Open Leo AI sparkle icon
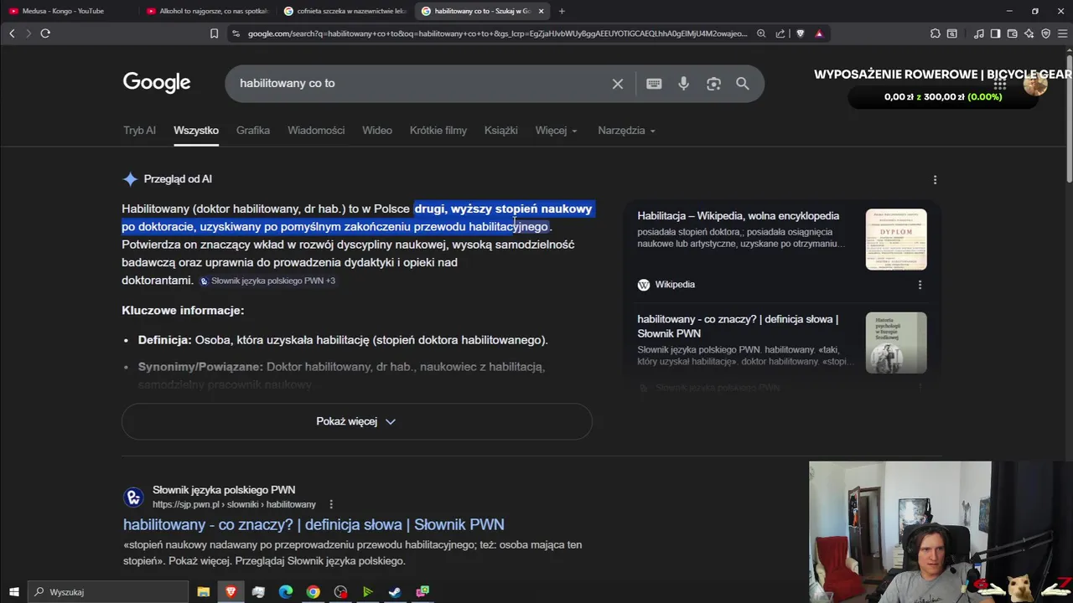The image size is (1073, 603). coord(1029,33)
